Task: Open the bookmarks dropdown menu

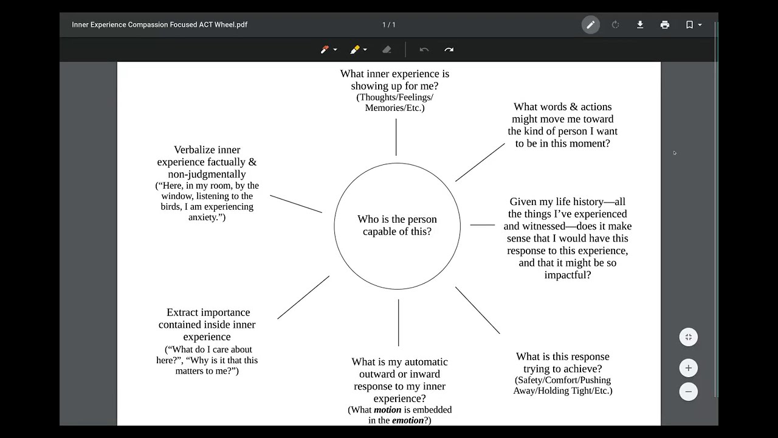Action: [x=694, y=25]
